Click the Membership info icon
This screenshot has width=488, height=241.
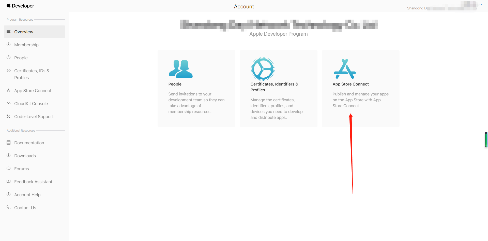pyautogui.click(x=8, y=45)
